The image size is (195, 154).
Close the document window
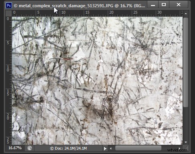pos(179,5)
